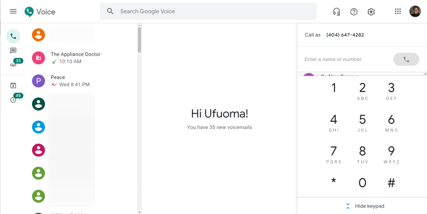
Task: Open the Settings gear
Action: pos(371,12)
